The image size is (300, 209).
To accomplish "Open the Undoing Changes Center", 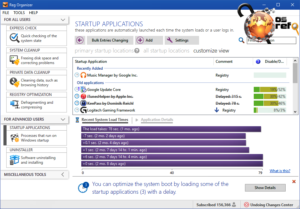I will pyautogui.click(x=269, y=205).
